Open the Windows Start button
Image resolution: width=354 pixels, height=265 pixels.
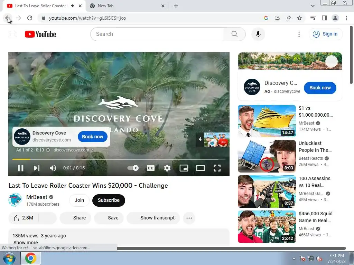point(9,258)
